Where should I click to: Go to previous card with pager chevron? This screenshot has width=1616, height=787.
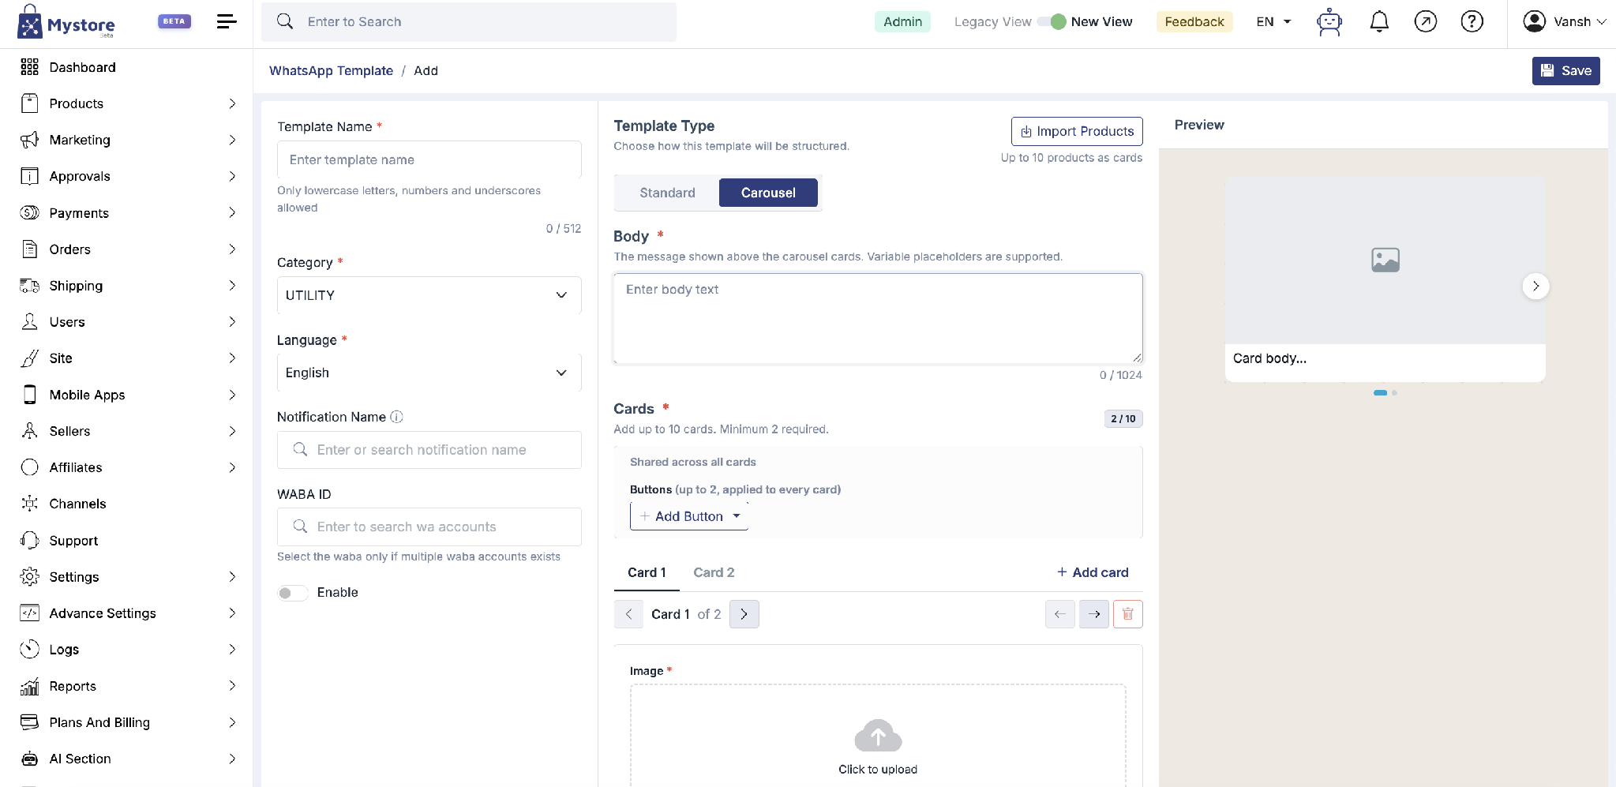click(x=628, y=614)
